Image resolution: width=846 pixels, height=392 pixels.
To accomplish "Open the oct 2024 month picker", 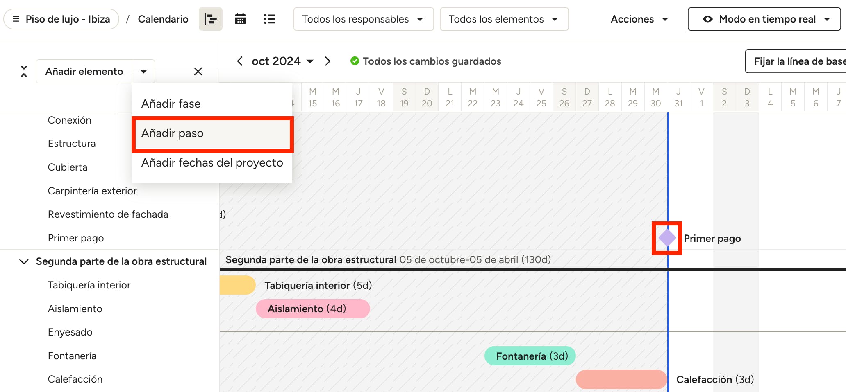I will click(282, 61).
